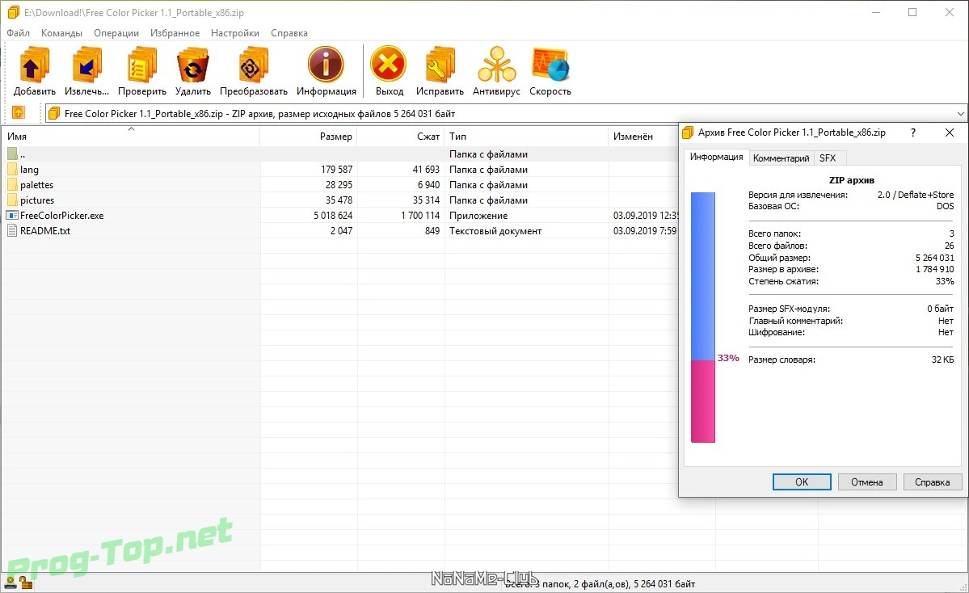Click the Выход (Exit) red cross icon

[x=389, y=64]
